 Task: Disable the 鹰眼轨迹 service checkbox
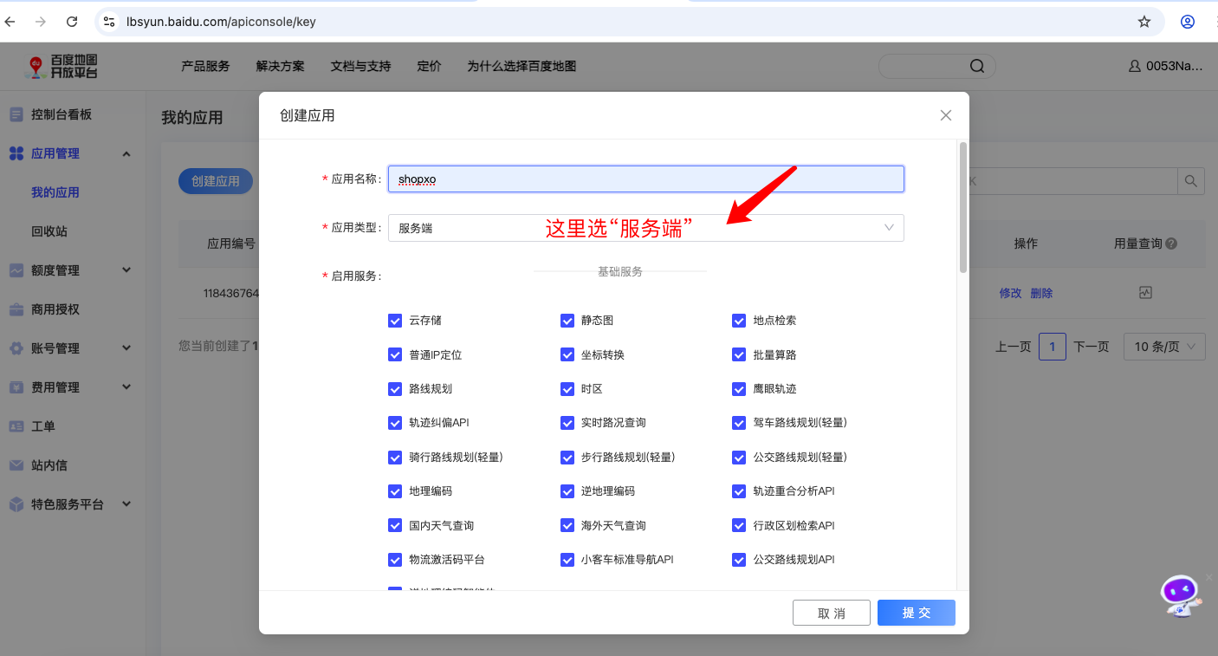tap(739, 389)
